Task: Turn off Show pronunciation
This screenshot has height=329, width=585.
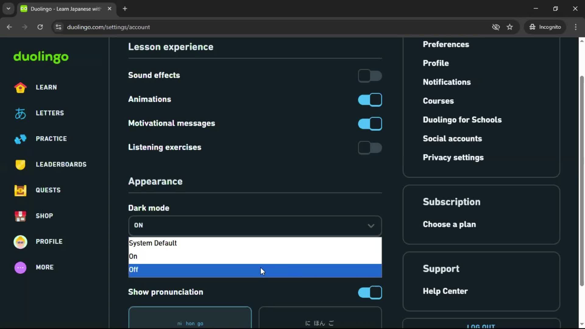Action: (x=369, y=292)
